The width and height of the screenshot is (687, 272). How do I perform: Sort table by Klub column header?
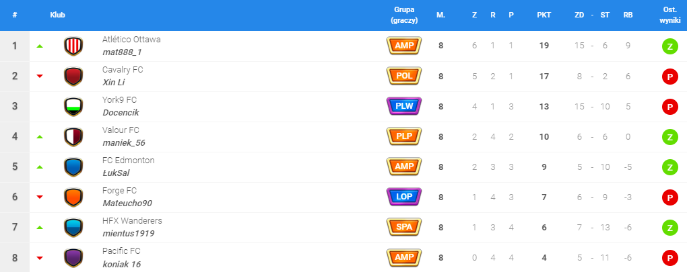coord(57,15)
